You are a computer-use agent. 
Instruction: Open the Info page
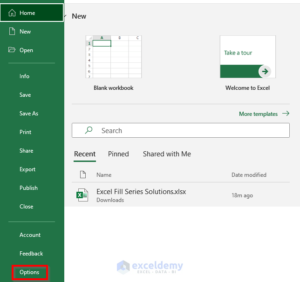(x=24, y=76)
